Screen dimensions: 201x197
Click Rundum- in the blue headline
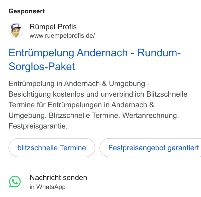159,53
